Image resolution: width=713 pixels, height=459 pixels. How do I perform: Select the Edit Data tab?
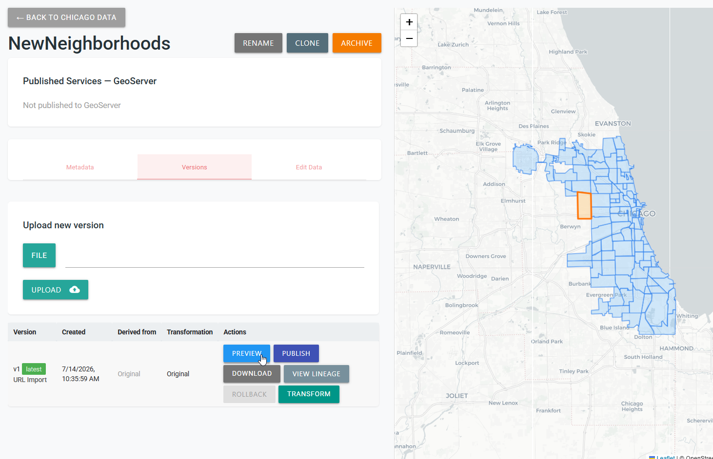point(309,167)
